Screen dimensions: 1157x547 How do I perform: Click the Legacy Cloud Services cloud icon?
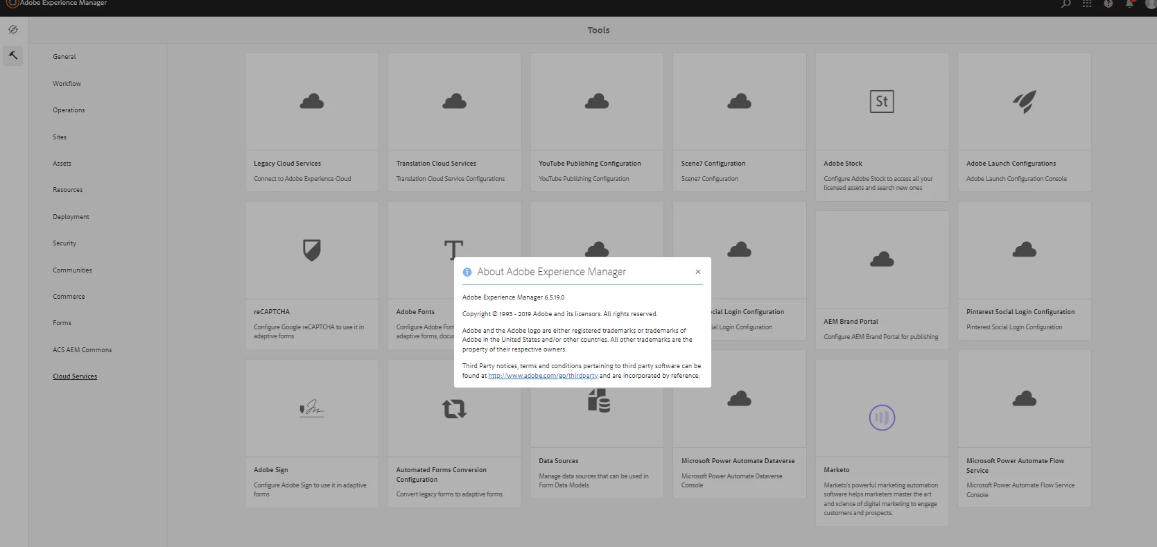tap(312, 102)
